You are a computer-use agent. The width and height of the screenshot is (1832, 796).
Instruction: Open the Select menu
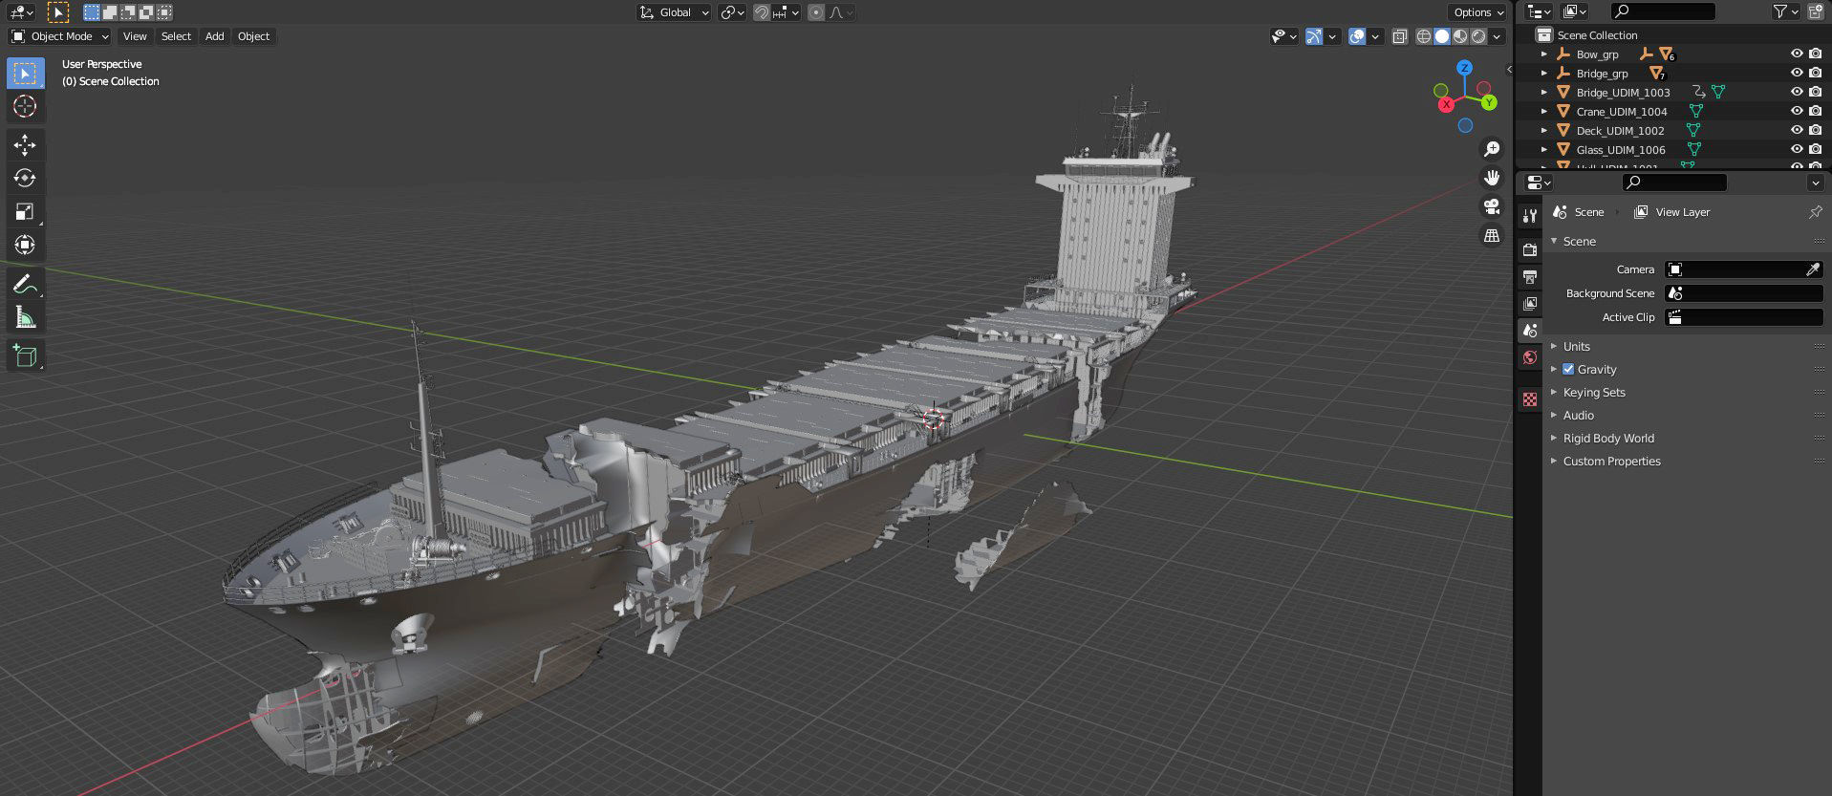176,36
